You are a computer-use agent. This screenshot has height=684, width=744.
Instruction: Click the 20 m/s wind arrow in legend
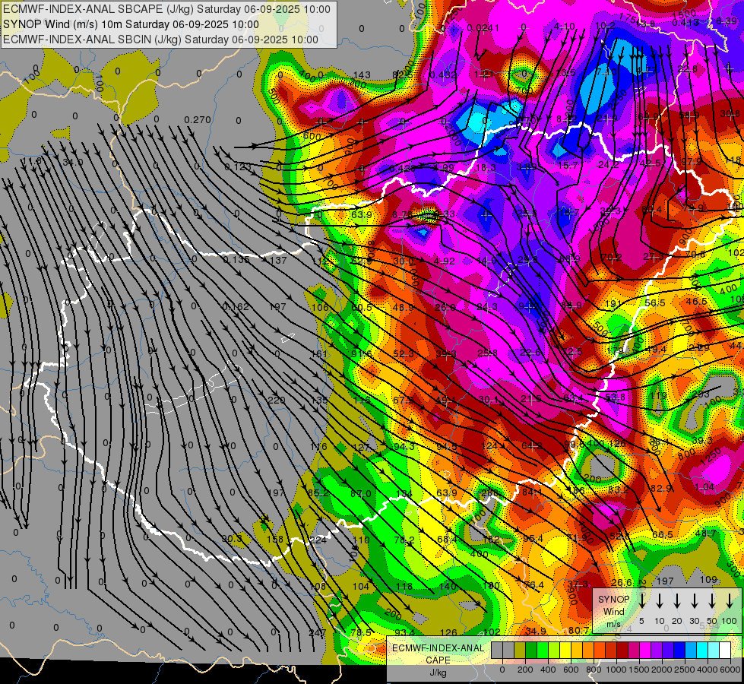point(677,601)
